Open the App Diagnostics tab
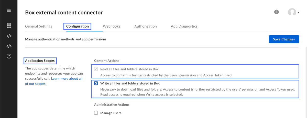The height and width of the screenshot is (118, 307). point(184,26)
